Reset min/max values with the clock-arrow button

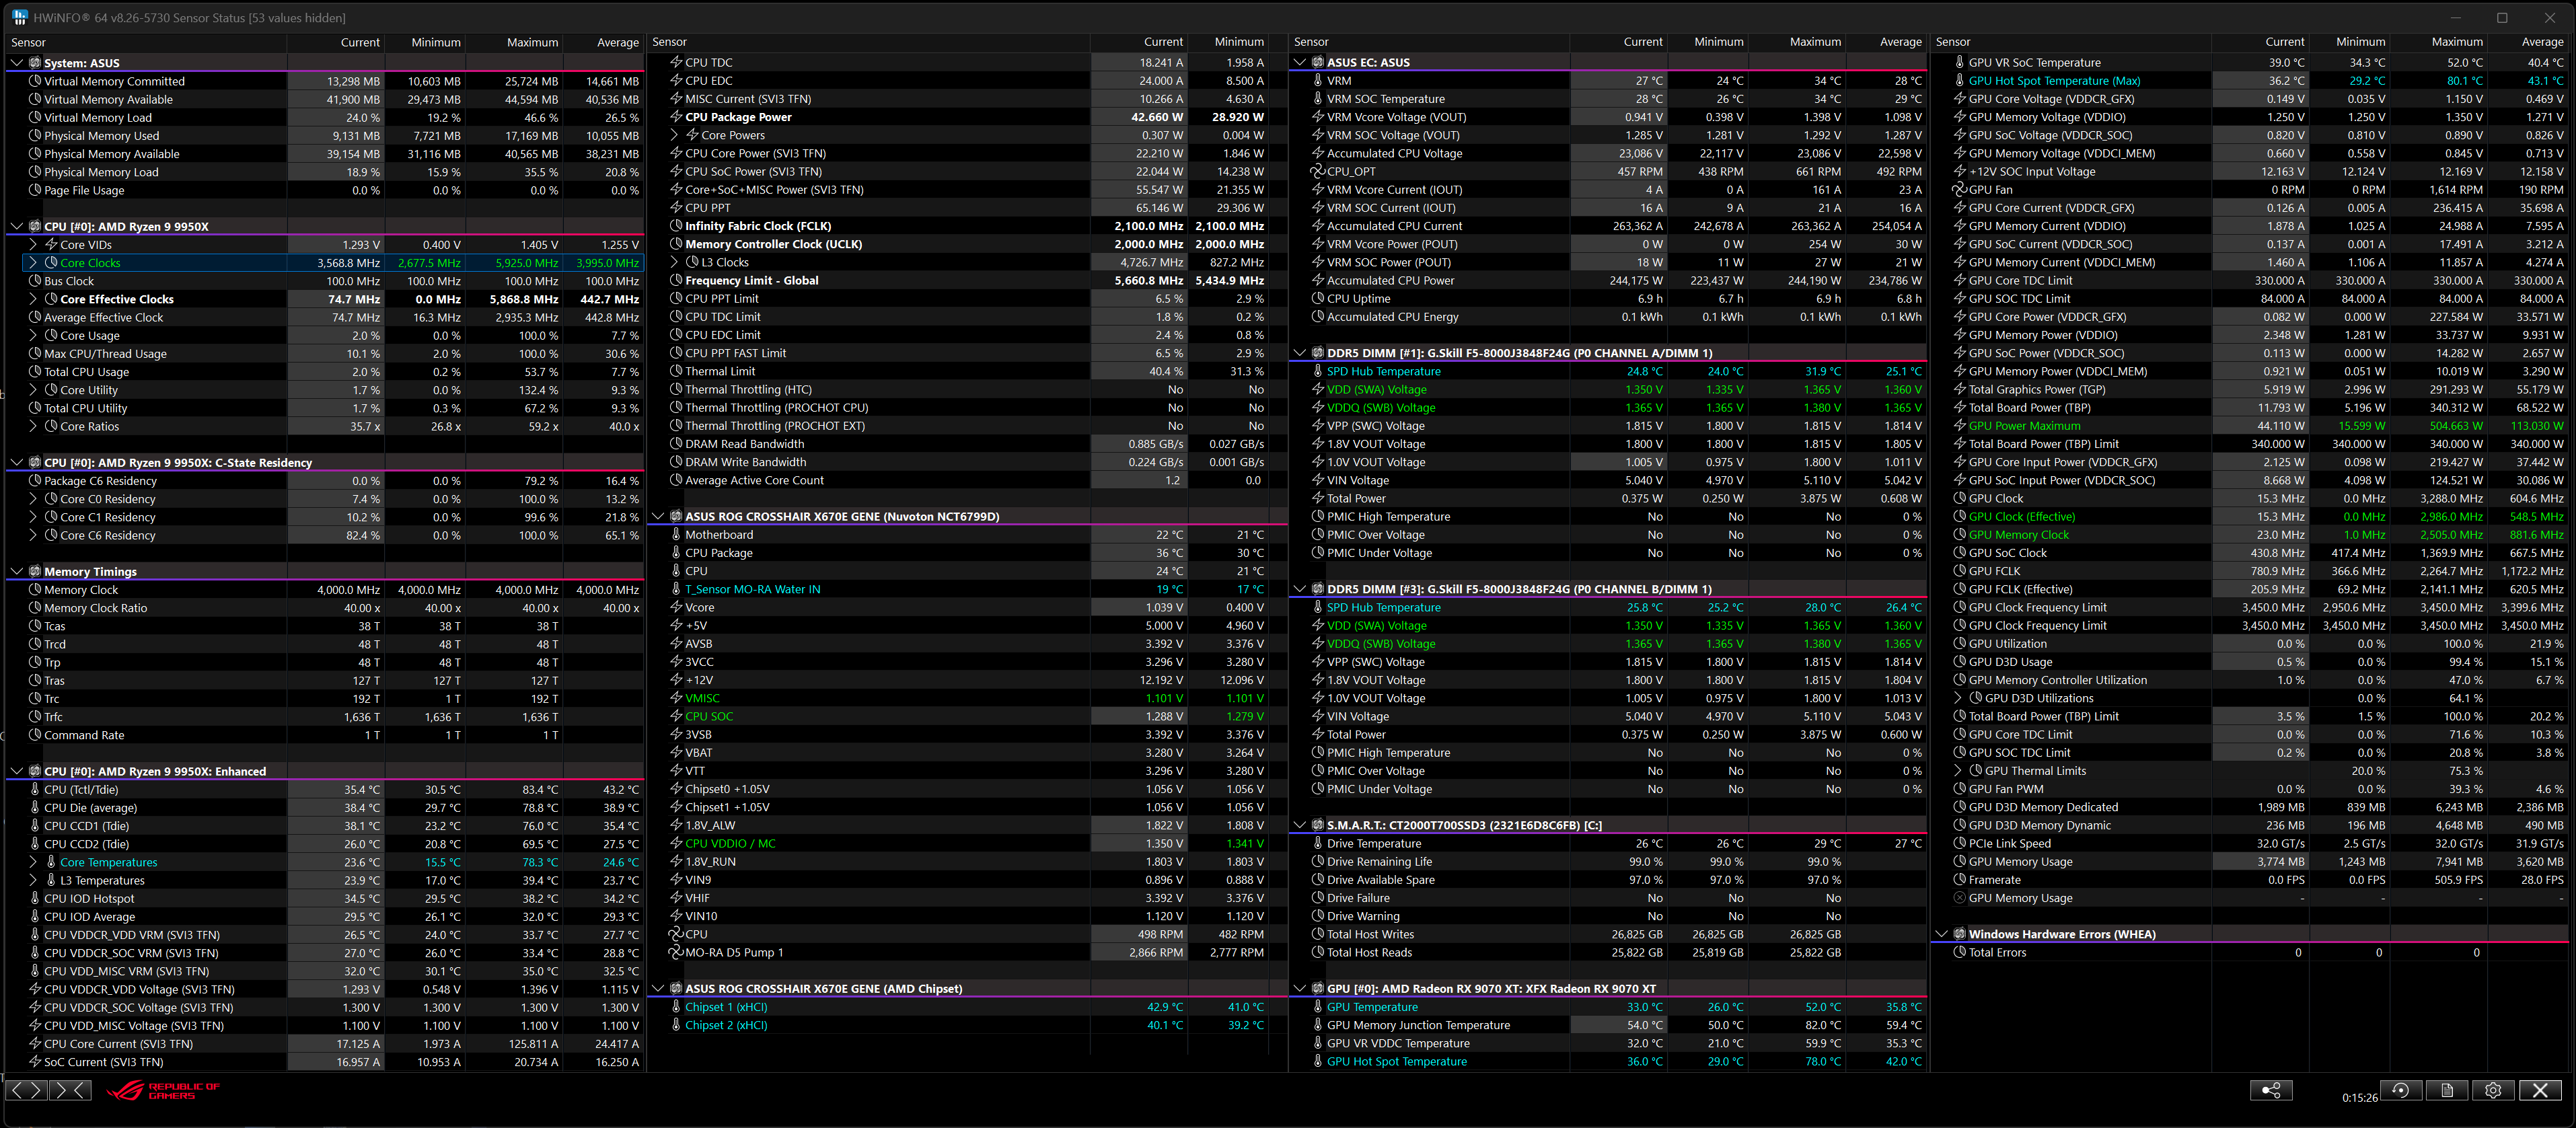click(2401, 1090)
